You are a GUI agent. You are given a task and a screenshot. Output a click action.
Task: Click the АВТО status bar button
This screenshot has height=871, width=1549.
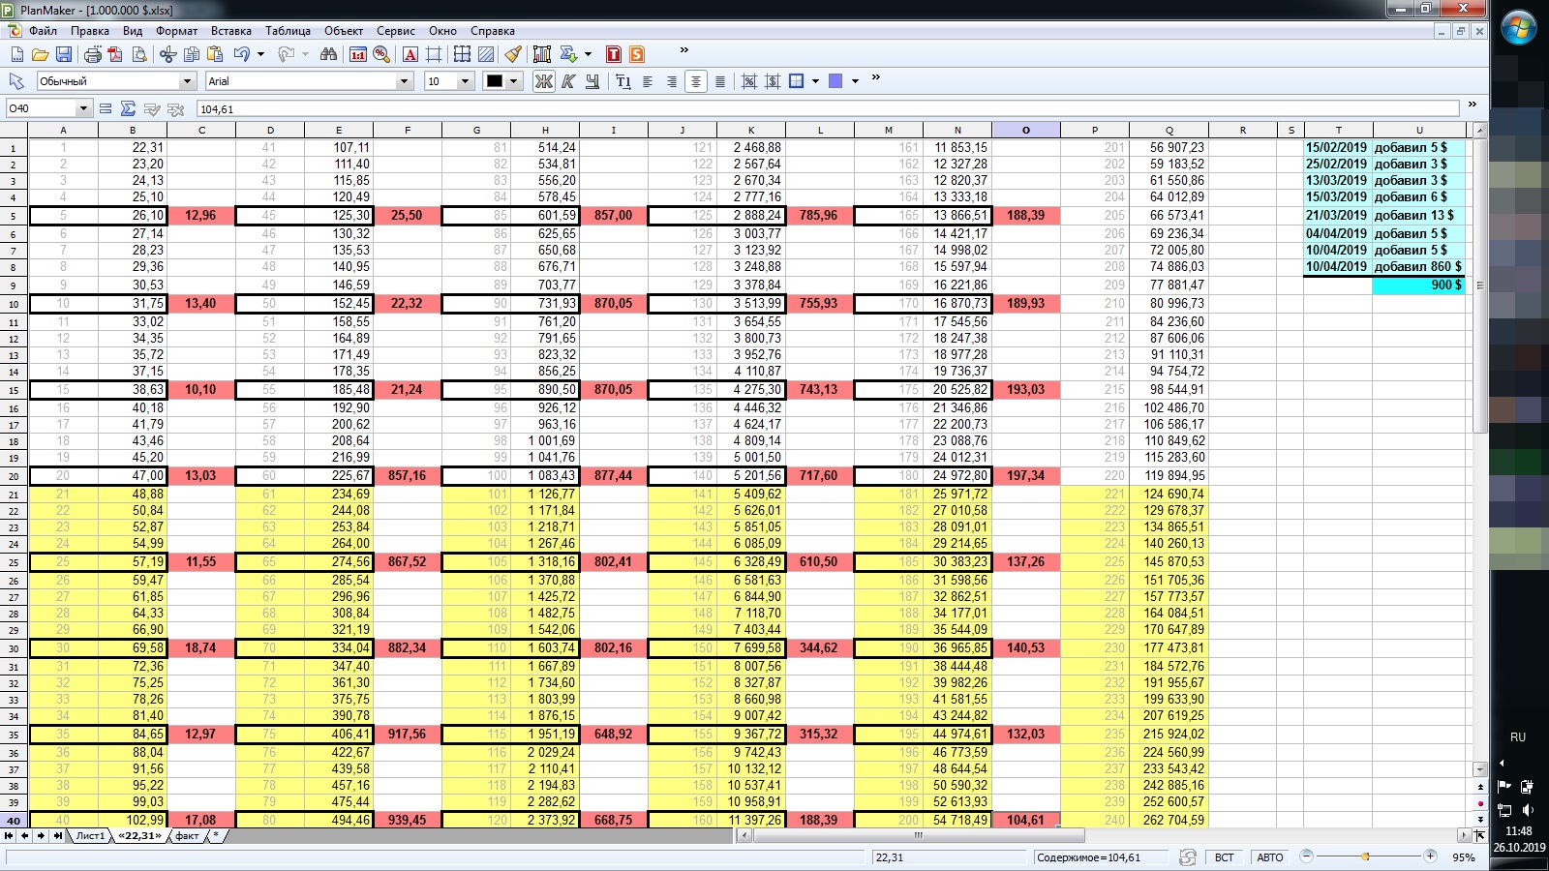(x=1269, y=857)
